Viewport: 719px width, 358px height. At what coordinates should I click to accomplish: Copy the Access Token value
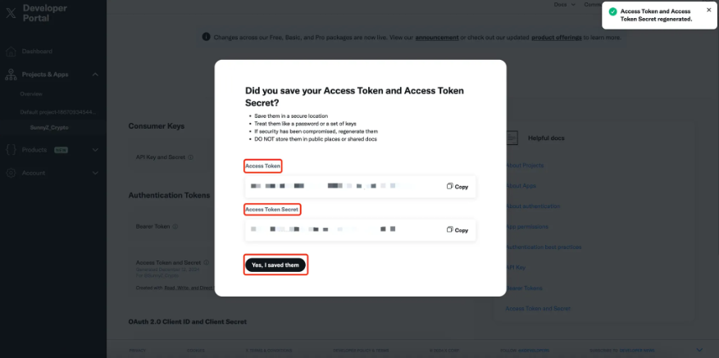click(457, 187)
